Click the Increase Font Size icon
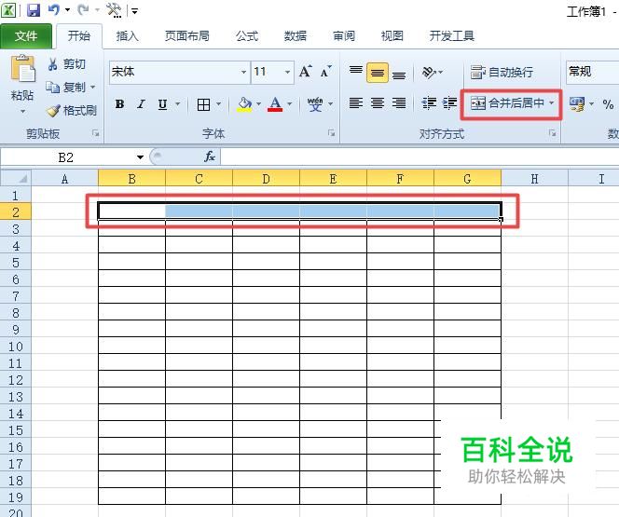619x517 pixels. pyautogui.click(x=305, y=72)
